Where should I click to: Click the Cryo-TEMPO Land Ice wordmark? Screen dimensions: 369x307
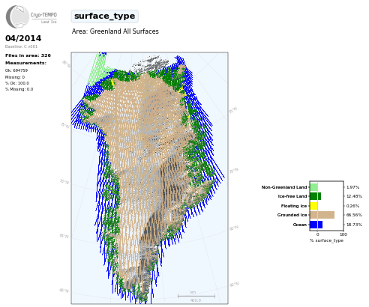[43, 17]
